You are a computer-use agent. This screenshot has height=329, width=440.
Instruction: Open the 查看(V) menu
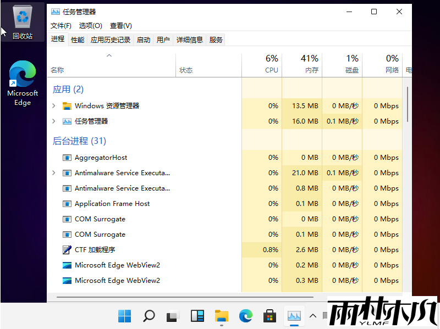pos(120,26)
